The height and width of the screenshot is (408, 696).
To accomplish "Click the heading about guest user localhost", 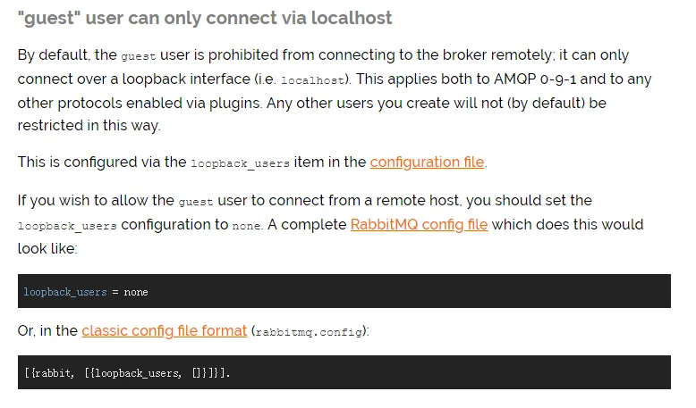I will tap(205, 18).
